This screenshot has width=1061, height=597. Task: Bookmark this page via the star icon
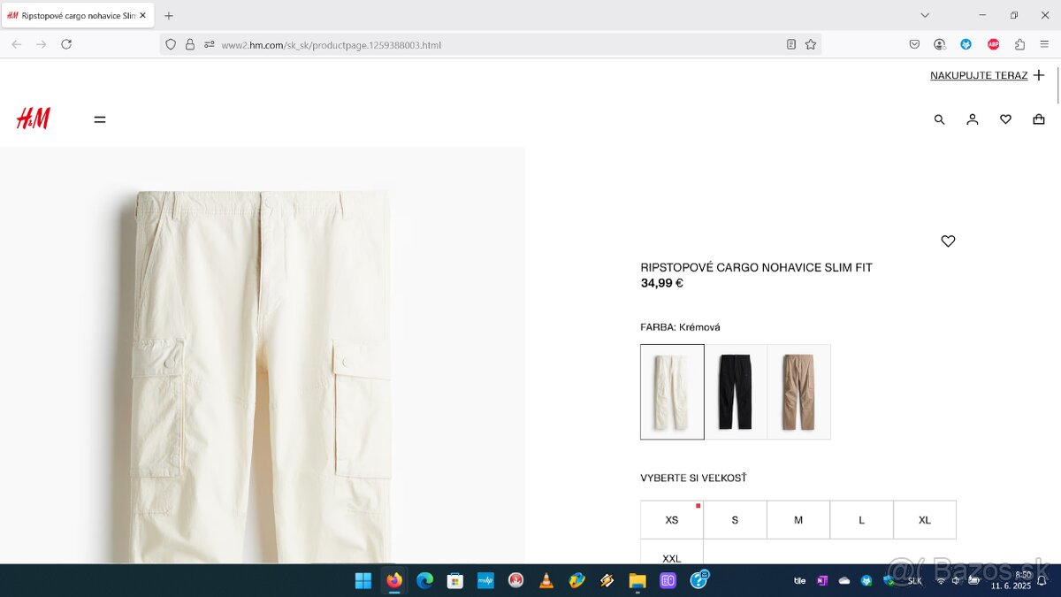[x=811, y=43]
